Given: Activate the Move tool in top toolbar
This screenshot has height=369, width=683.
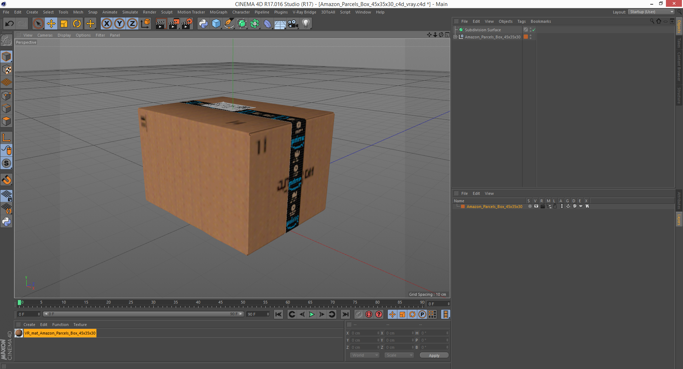Looking at the screenshot, I should [51, 24].
